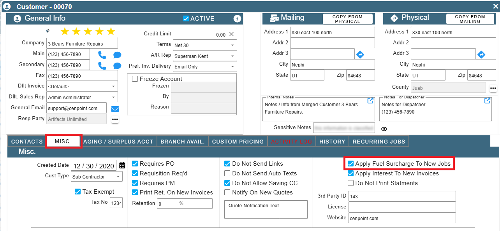Click the Copy From Mailing button
500x231 pixels.
pyautogui.click(x=470, y=19)
